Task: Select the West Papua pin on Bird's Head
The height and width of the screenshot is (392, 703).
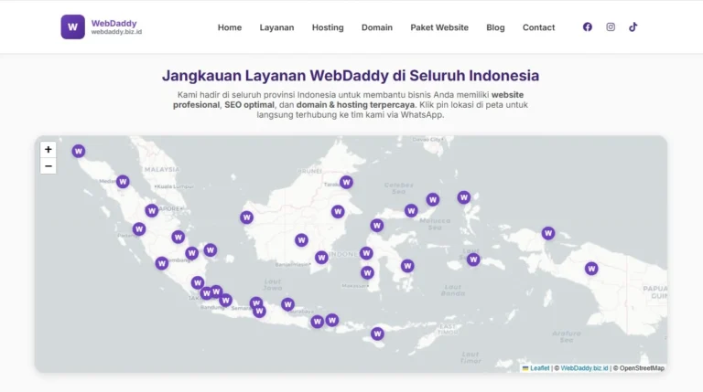Action: coord(548,233)
